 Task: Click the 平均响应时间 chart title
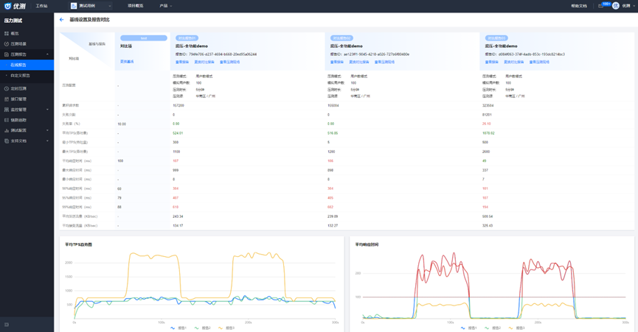(367, 244)
